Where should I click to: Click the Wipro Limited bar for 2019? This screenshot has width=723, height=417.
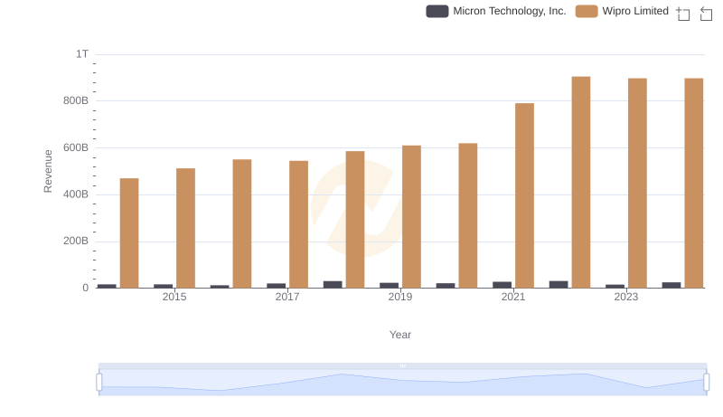click(411, 217)
